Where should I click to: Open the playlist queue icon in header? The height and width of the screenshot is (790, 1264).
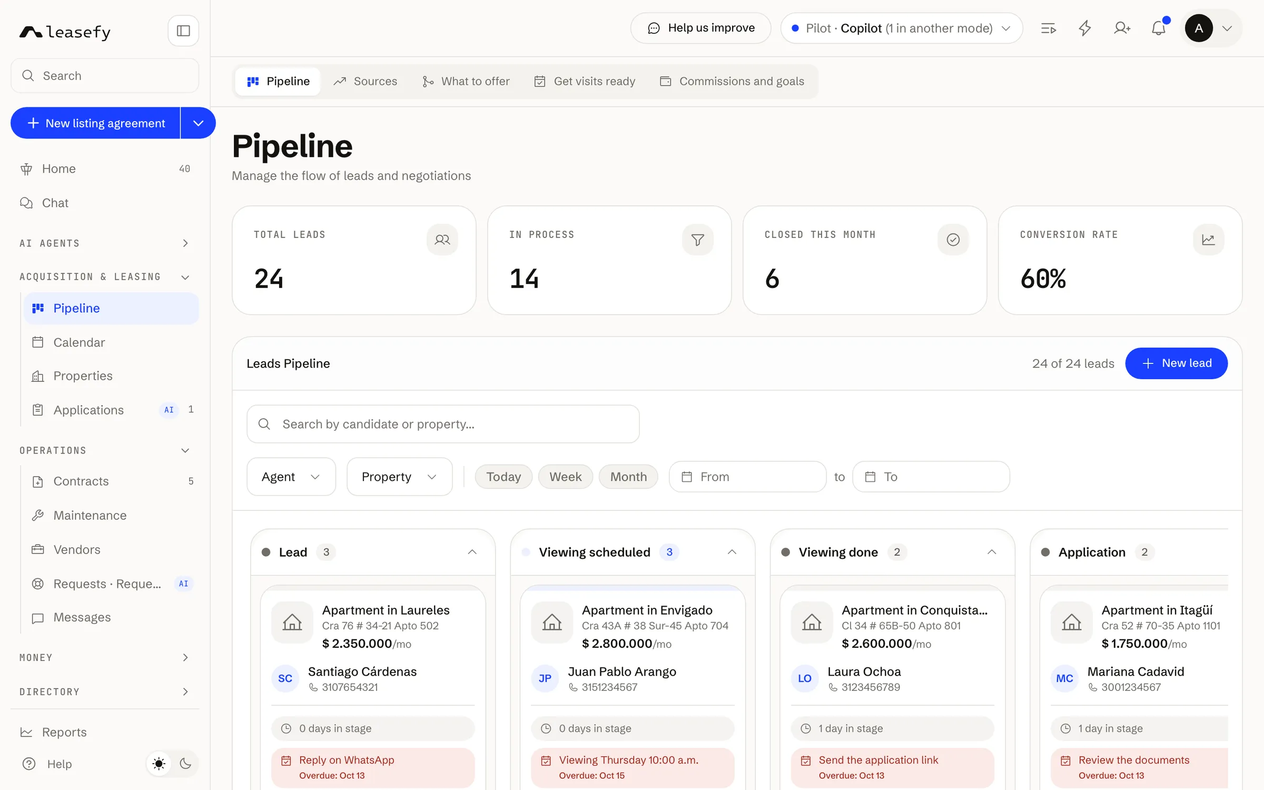coord(1048,28)
